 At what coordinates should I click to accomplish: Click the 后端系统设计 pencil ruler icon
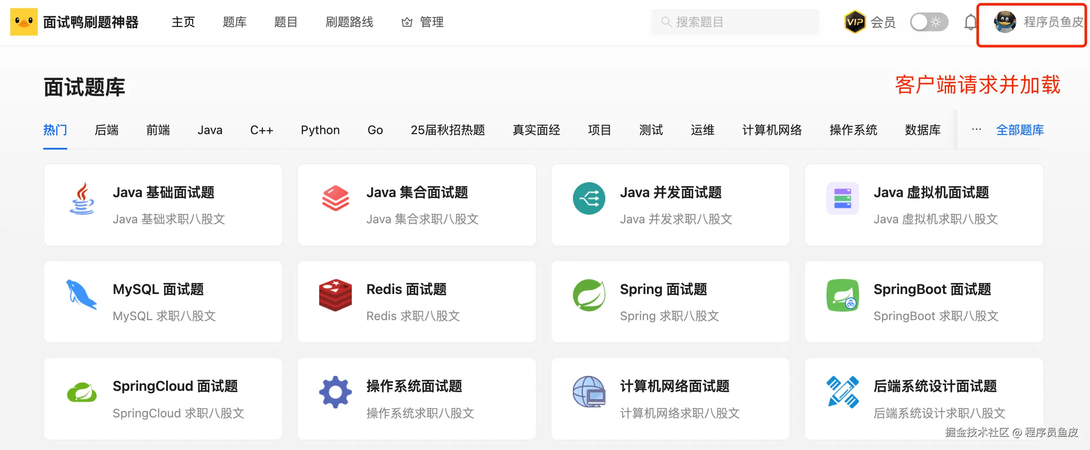843,392
